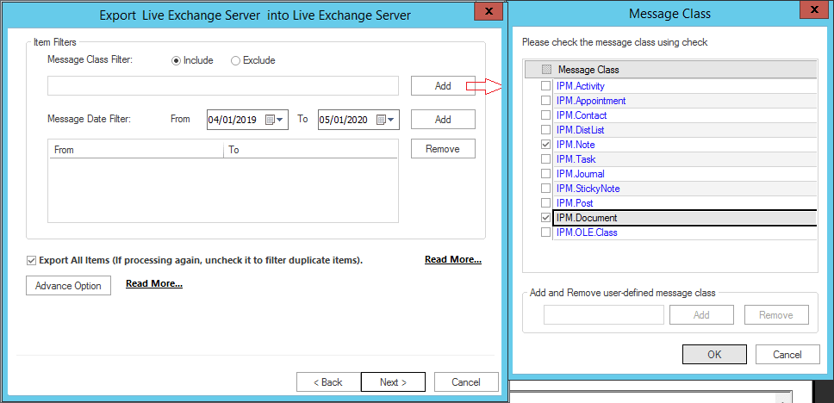
Task: Click the Back button
Action: (328, 382)
